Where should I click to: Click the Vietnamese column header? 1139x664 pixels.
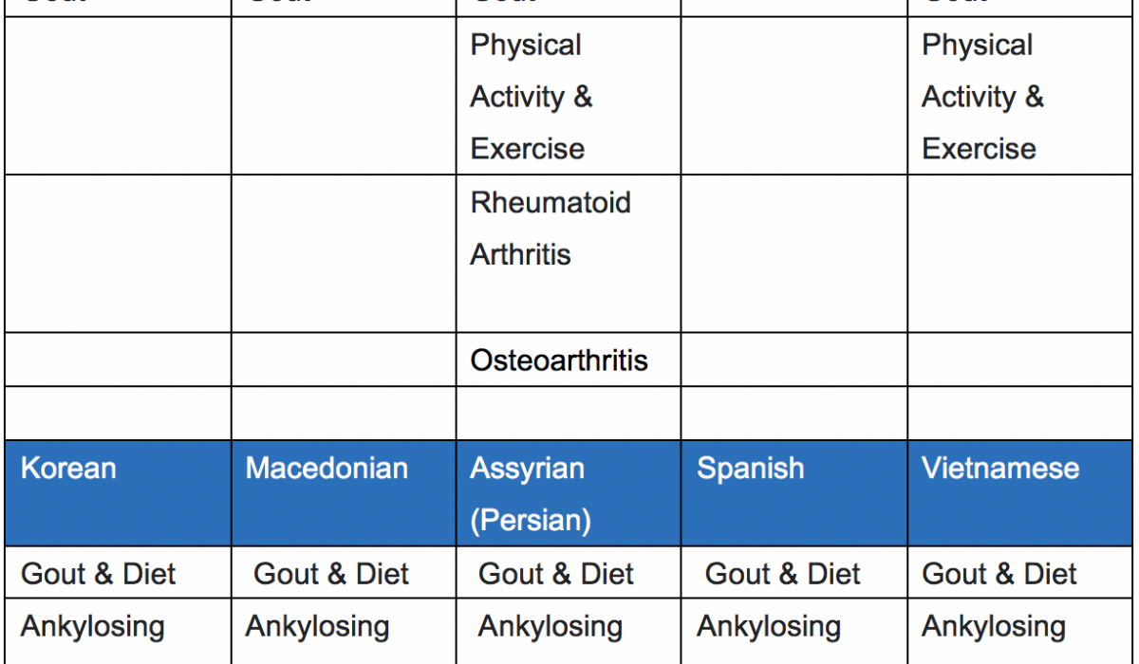[x=1000, y=469]
